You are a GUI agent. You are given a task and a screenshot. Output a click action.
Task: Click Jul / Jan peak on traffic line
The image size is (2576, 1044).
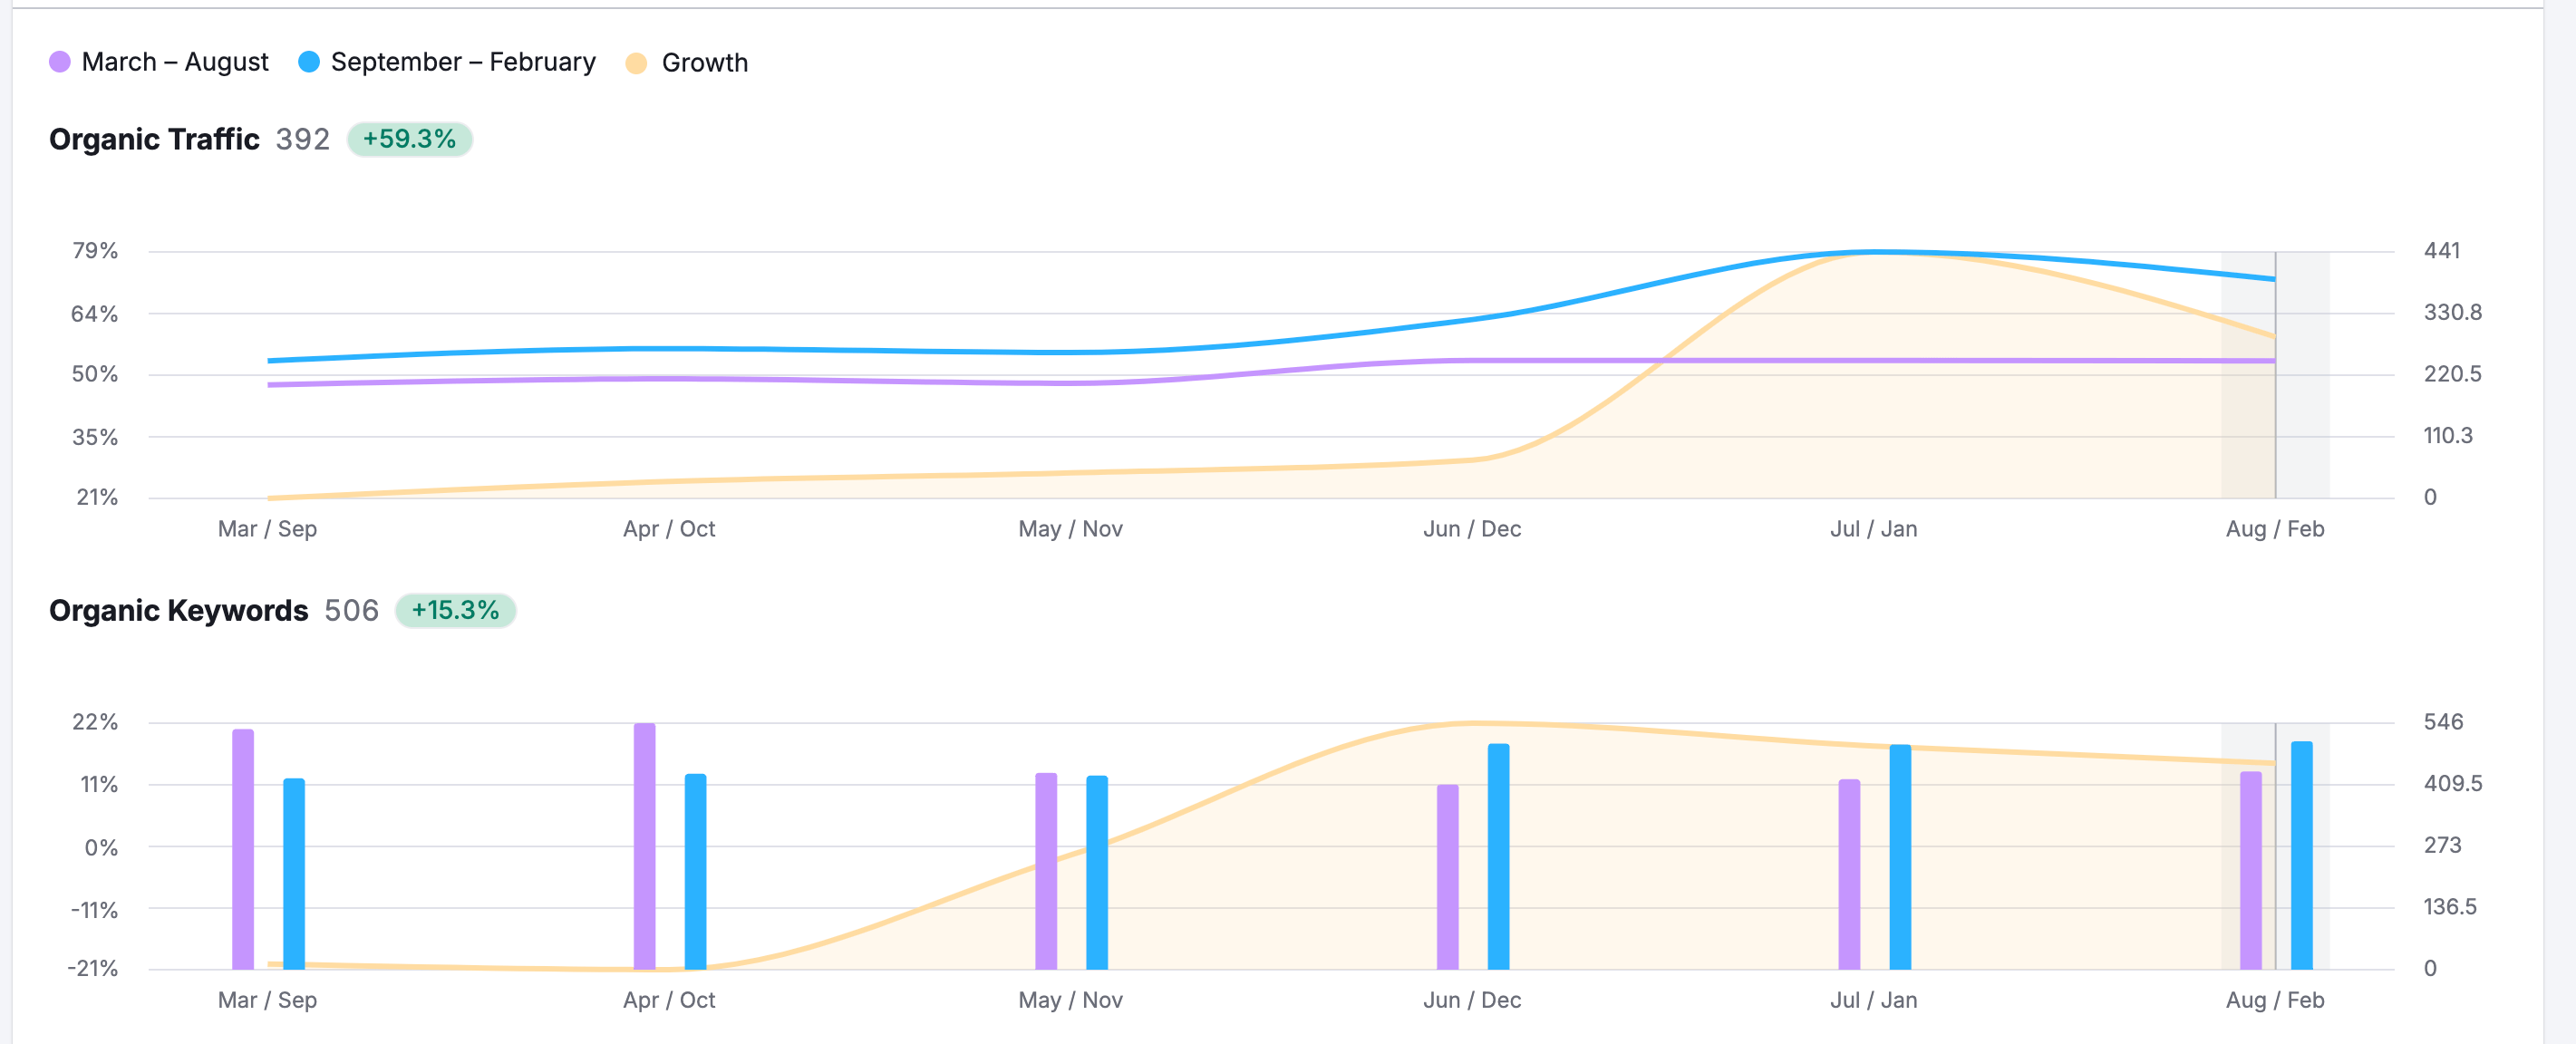pyautogui.click(x=1873, y=252)
